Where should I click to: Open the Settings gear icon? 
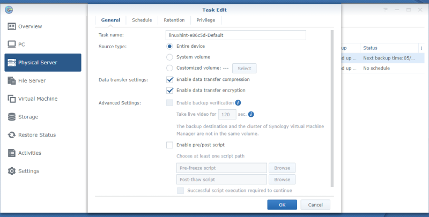(x=12, y=171)
